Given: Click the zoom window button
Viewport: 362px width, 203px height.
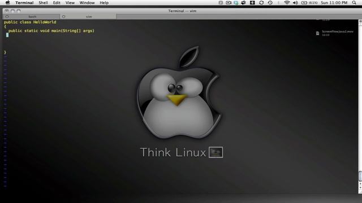Looking at the screenshot, I should [x=19, y=11].
